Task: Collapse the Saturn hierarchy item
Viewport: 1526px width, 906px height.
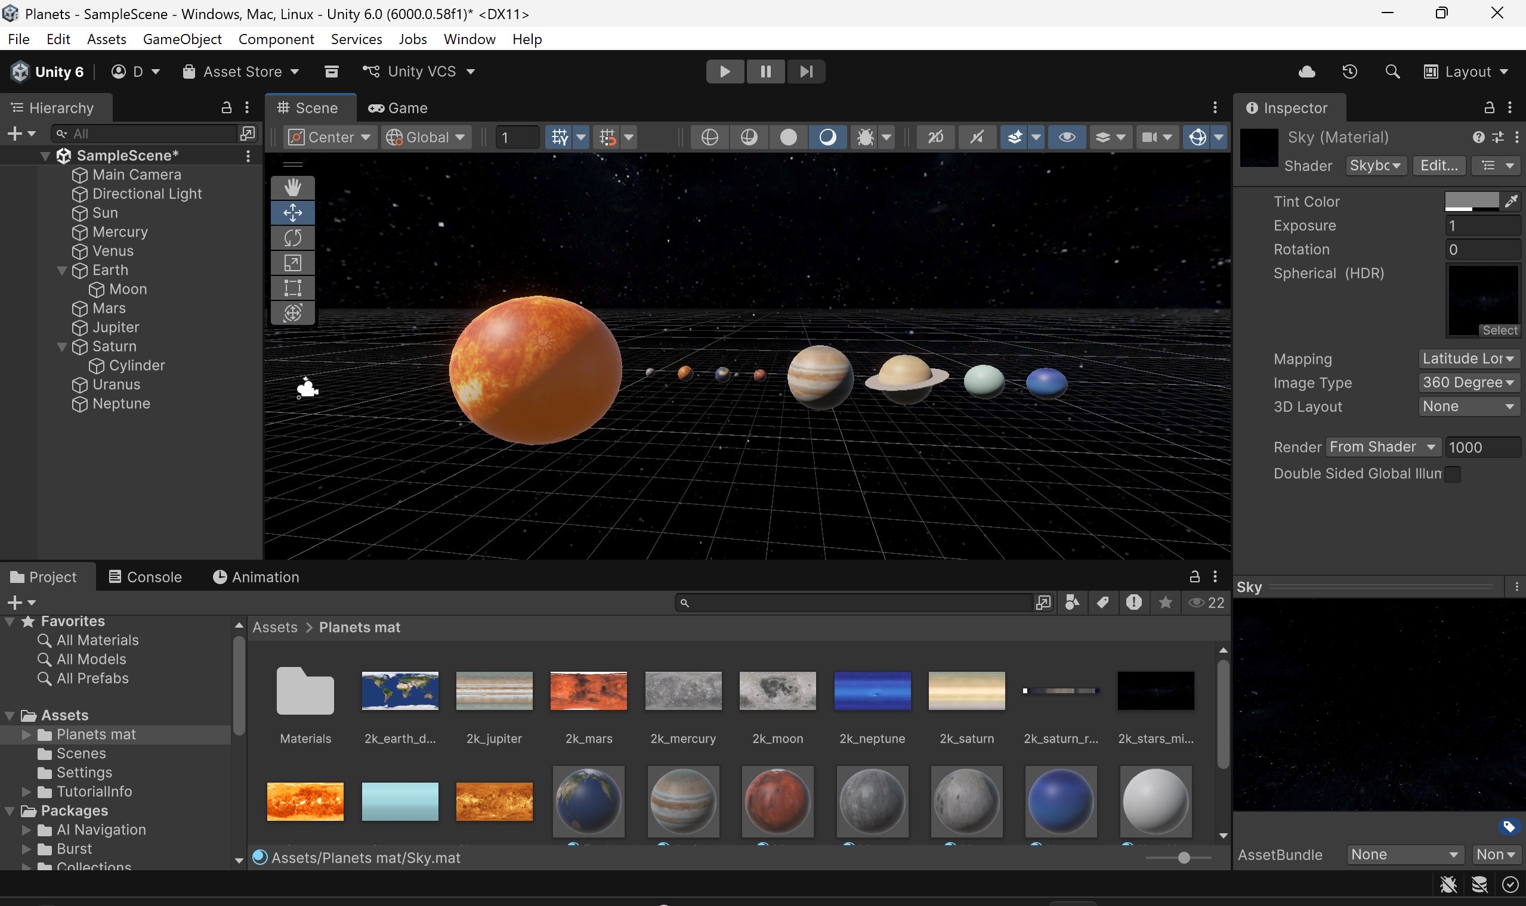Action: click(61, 346)
